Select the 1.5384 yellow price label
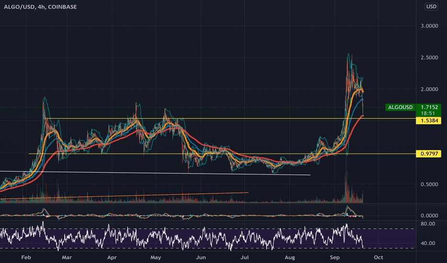This screenshot has height=263, width=447. coord(428,121)
